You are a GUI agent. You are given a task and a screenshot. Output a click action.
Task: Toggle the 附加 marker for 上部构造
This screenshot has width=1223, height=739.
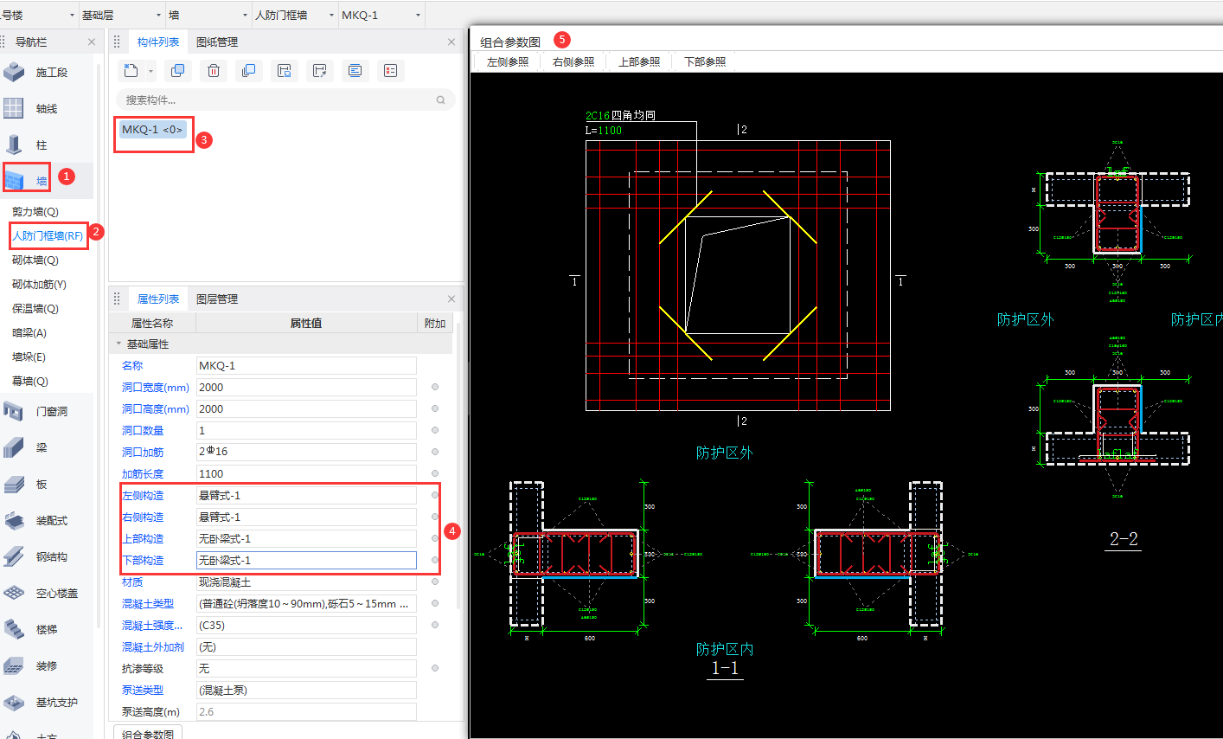(x=435, y=538)
